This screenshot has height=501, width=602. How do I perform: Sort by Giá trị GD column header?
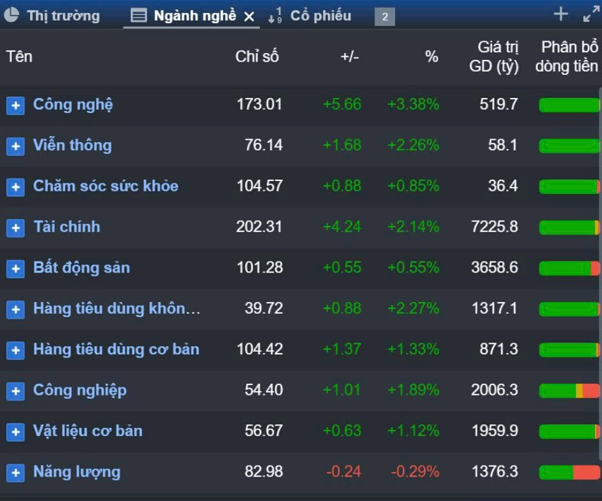click(x=494, y=56)
